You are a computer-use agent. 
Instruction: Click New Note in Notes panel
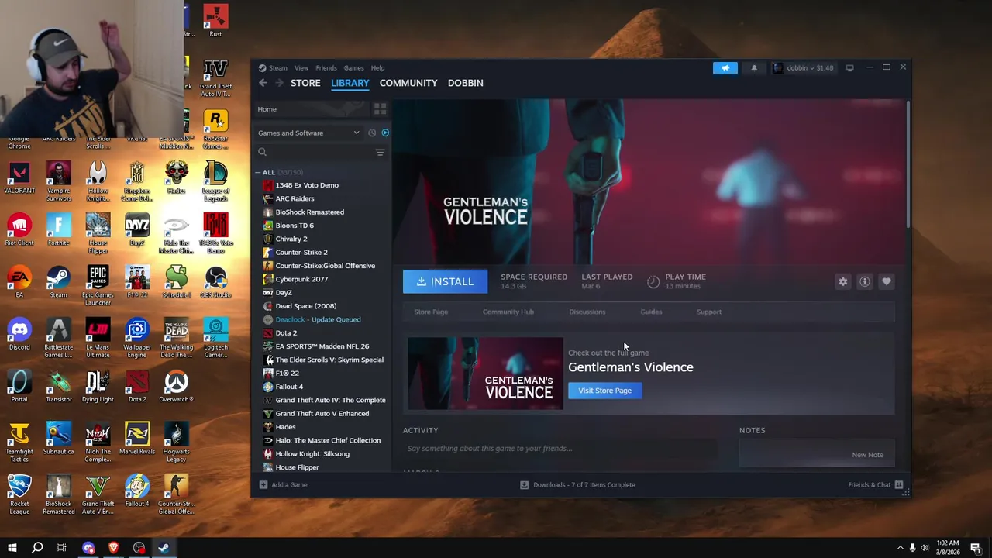click(x=867, y=455)
